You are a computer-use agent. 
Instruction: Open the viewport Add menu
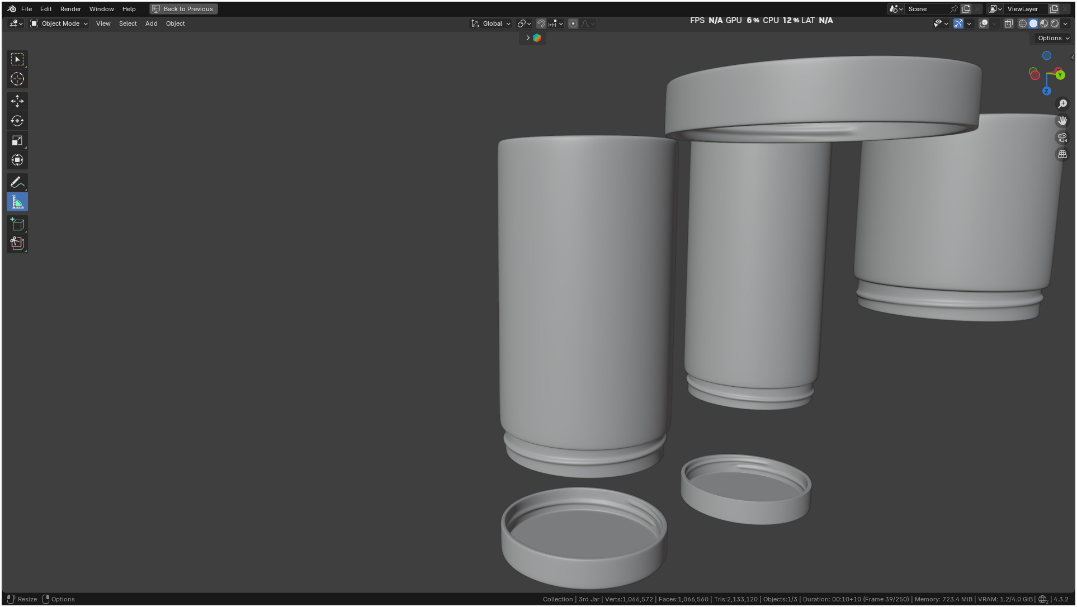[x=151, y=23]
